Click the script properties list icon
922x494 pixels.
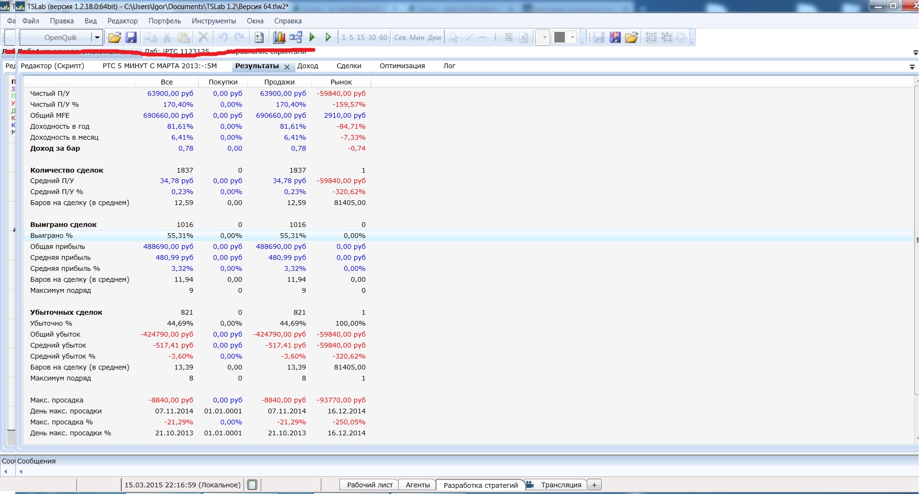[x=259, y=38]
